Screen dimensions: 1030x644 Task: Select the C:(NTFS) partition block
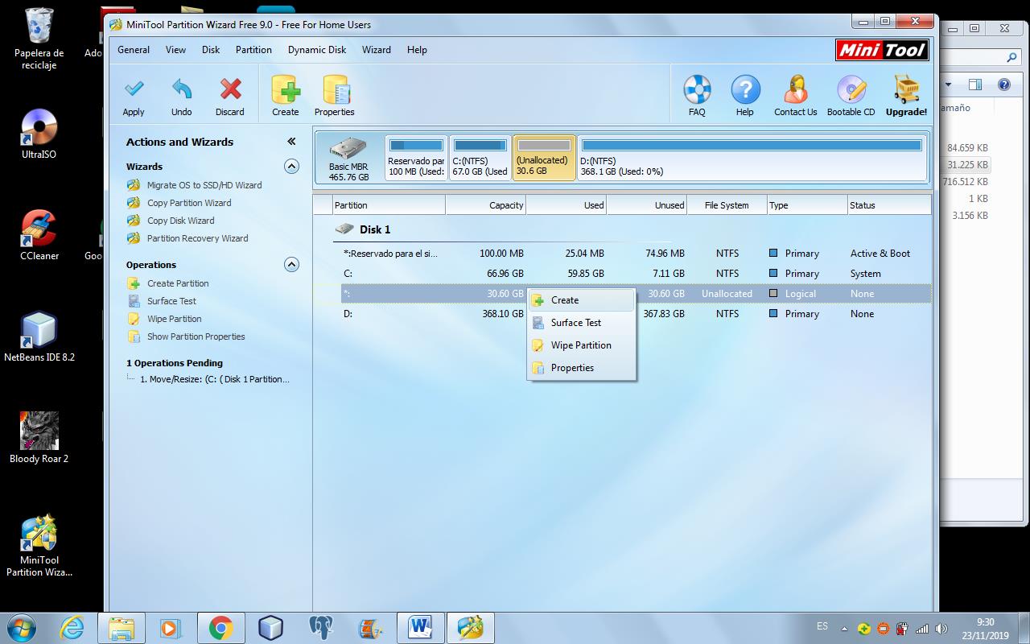pyautogui.click(x=480, y=158)
